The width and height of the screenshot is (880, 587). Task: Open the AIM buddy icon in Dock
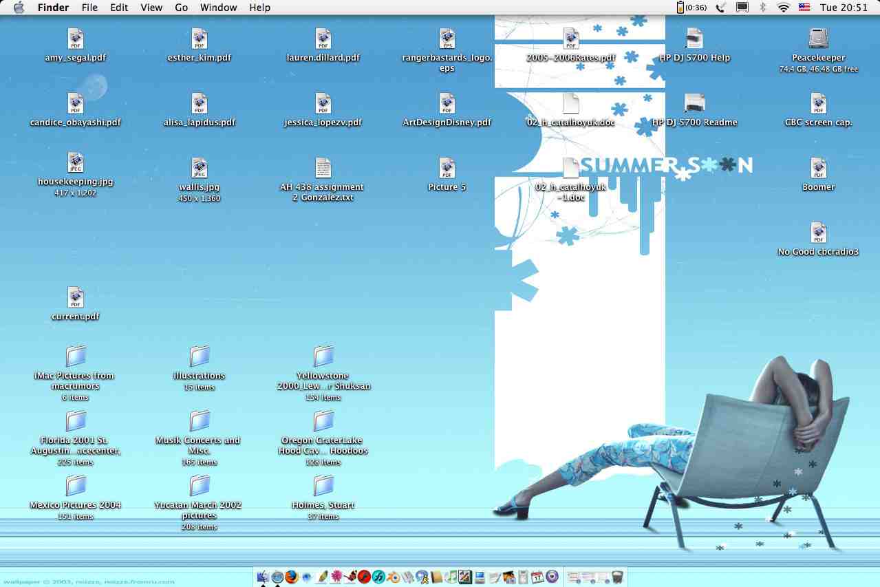click(422, 577)
